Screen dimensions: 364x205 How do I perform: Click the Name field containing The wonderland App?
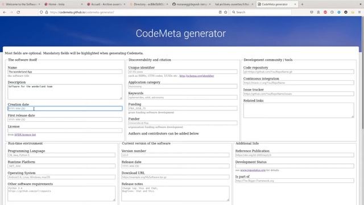tap(65, 72)
